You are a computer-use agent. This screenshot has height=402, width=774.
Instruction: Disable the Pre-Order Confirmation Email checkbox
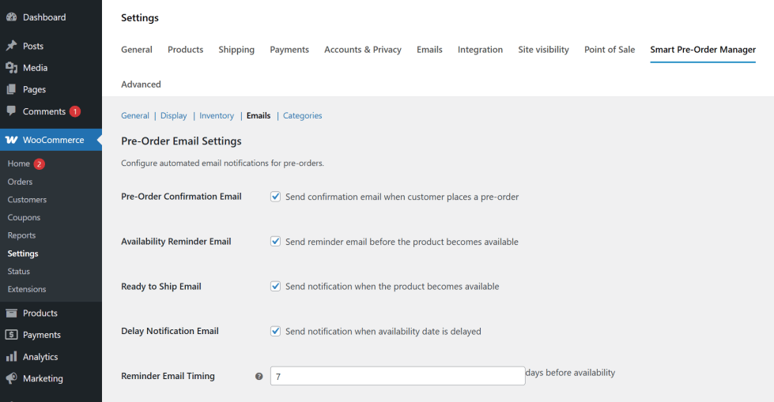point(276,197)
